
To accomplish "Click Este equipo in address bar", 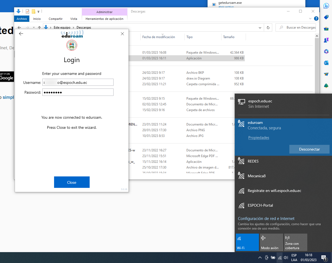I will pos(62,27).
